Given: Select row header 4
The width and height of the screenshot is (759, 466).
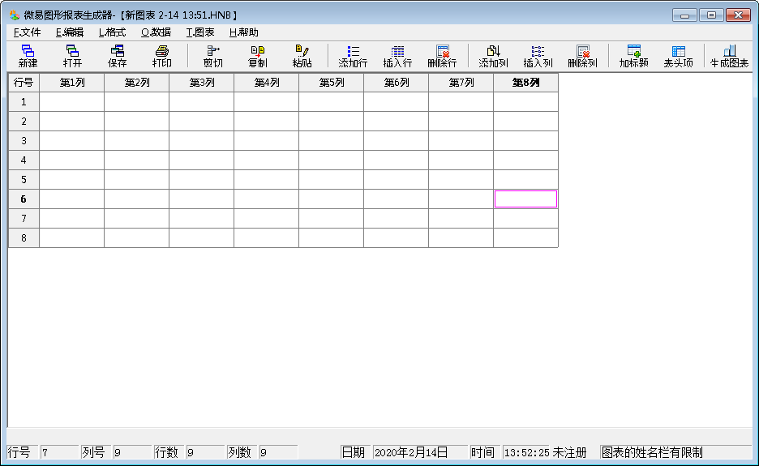Looking at the screenshot, I should click(24, 160).
